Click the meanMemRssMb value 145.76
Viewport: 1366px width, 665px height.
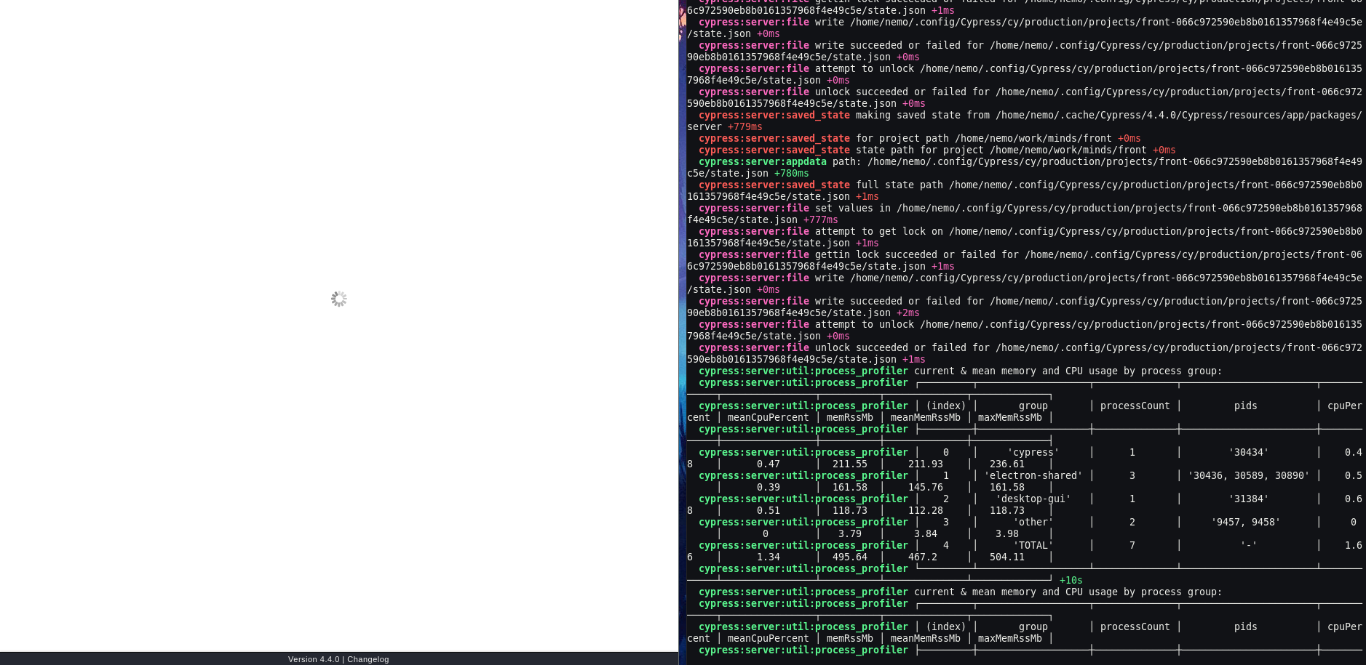click(925, 487)
